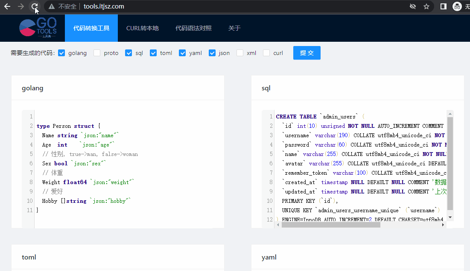Select the 关于 menu item
This screenshot has height=271, width=470.
point(234,28)
